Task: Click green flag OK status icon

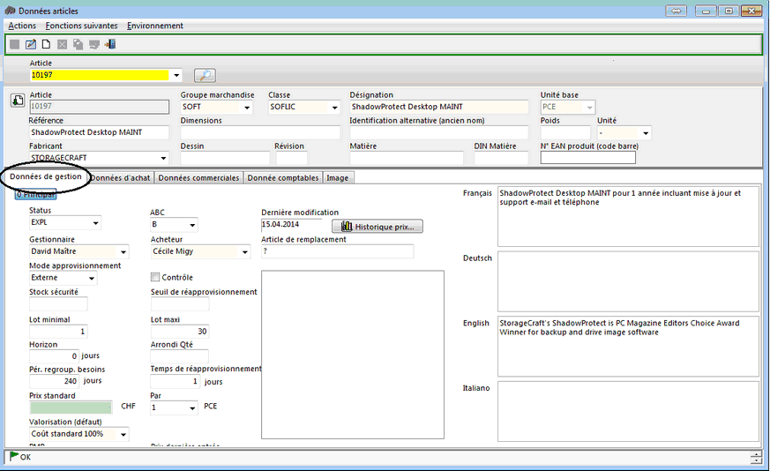Action: coord(14,456)
